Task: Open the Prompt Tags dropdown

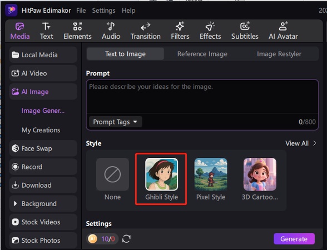Action: [x=115, y=122]
